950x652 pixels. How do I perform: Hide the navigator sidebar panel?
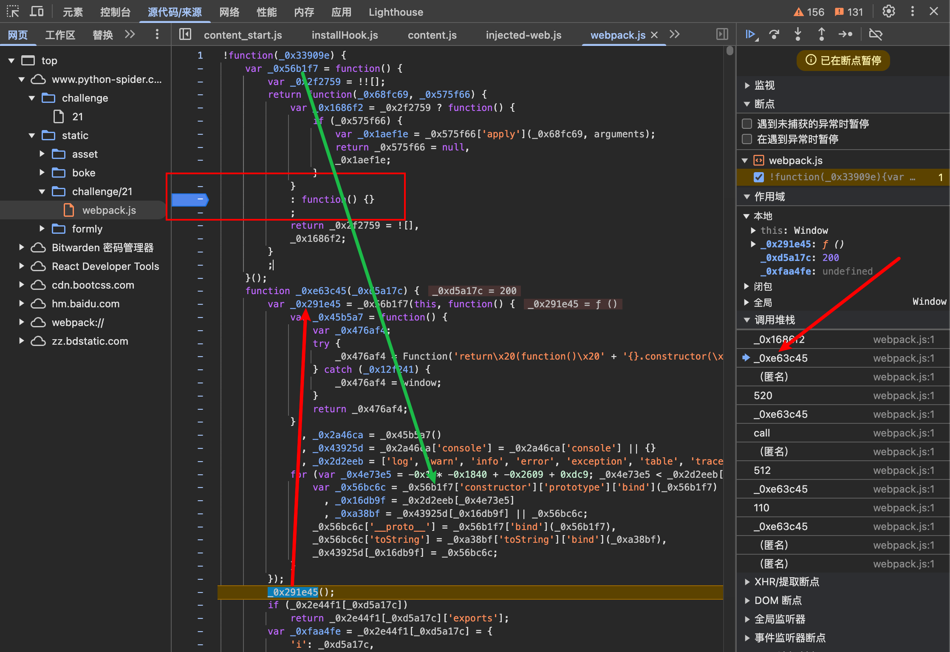tap(185, 34)
